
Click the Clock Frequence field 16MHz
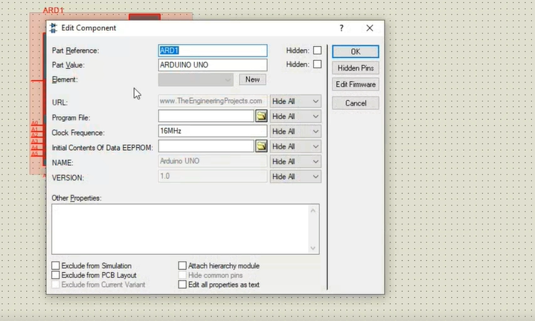click(213, 131)
